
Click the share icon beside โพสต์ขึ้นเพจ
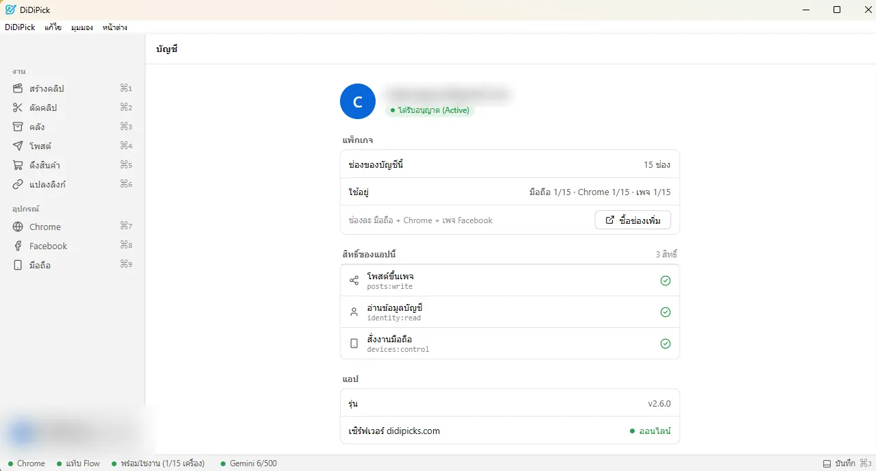(x=354, y=281)
